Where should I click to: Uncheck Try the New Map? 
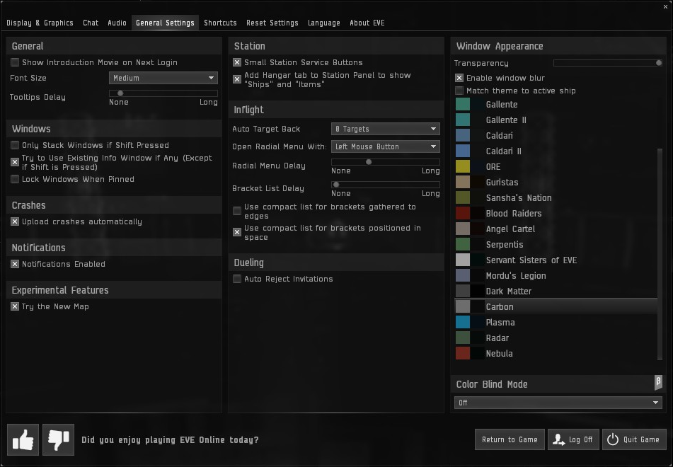coord(15,306)
